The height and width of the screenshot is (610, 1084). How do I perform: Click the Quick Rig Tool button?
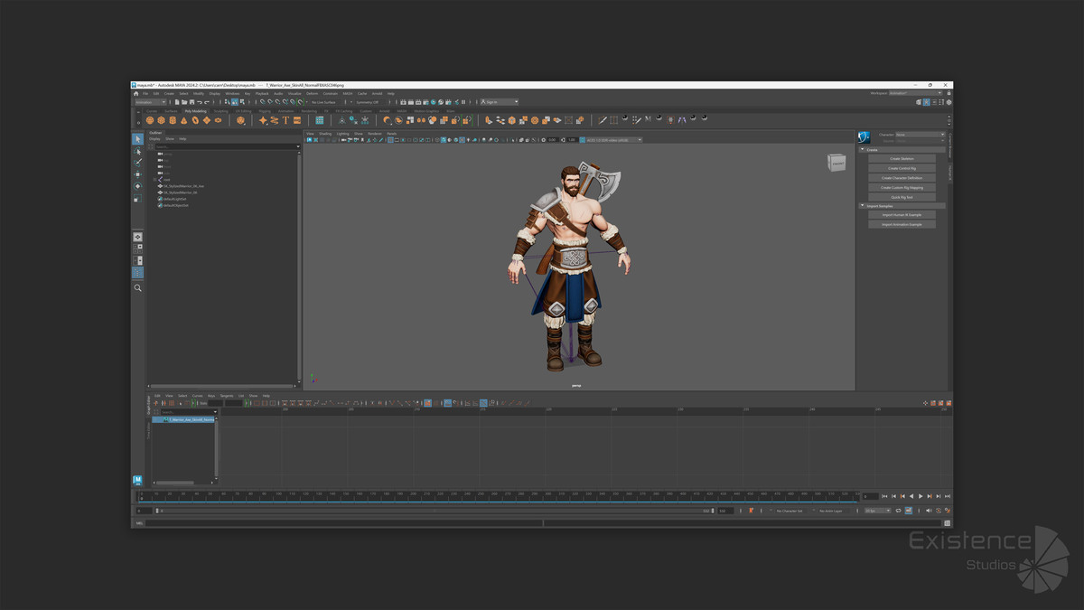pyautogui.click(x=902, y=197)
